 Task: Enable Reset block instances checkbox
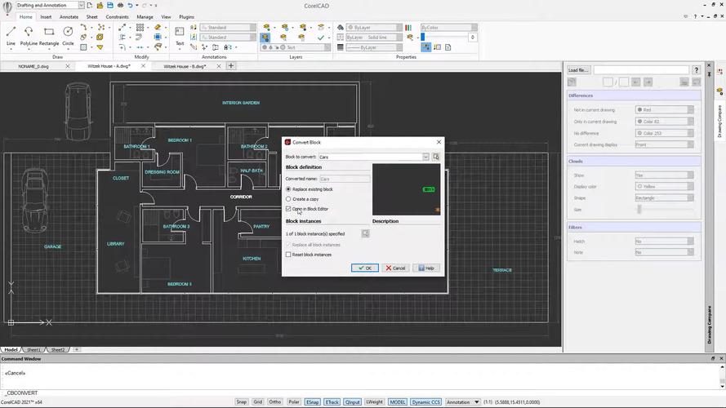tap(288, 255)
